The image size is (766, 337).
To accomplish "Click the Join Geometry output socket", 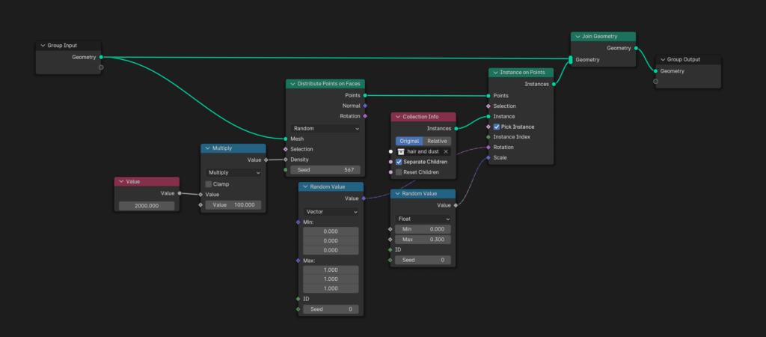I will 636,48.
